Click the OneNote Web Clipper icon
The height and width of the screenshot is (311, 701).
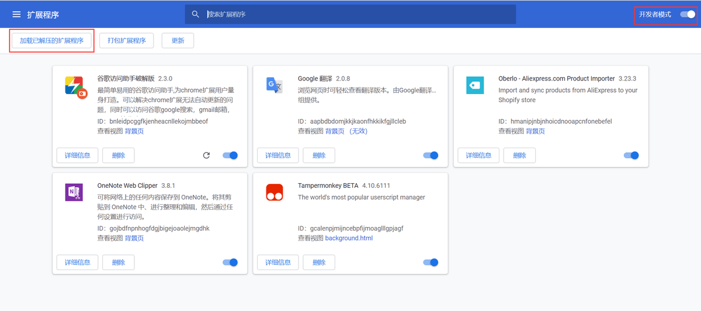click(74, 192)
